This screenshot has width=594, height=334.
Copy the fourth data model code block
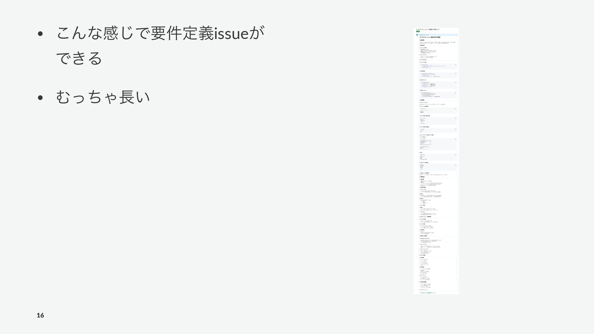click(x=456, y=93)
